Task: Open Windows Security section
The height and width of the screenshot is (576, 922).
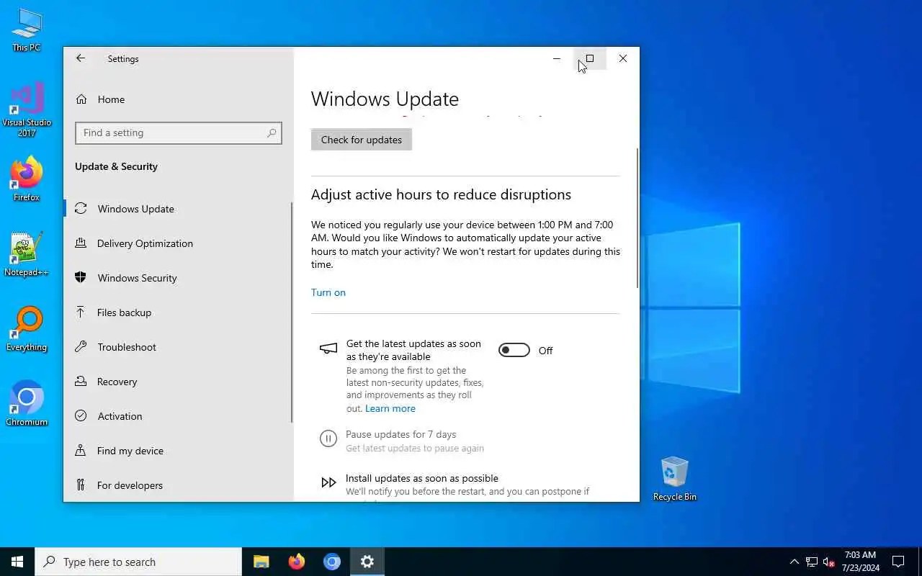Action: click(179, 278)
